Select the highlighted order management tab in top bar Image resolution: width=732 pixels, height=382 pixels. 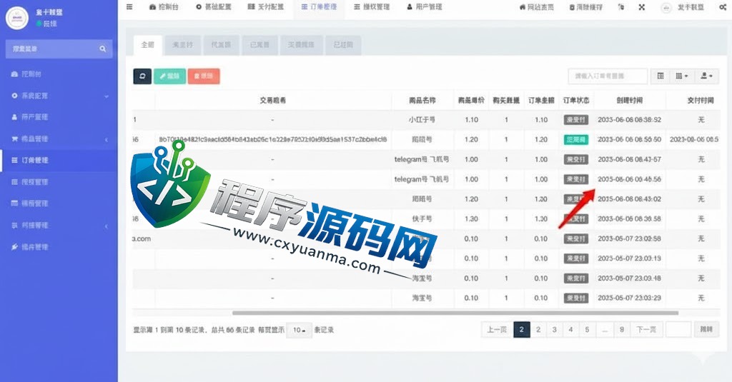click(319, 7)
